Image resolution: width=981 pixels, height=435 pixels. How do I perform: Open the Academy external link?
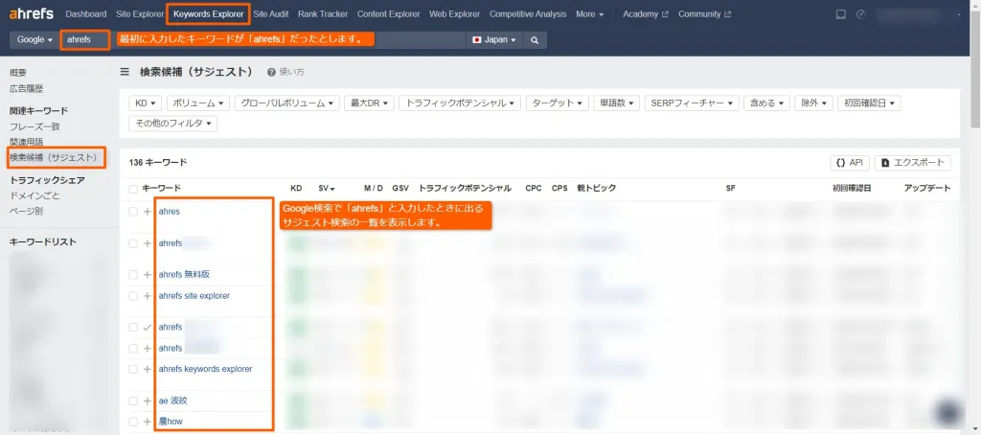tap(645, 14)
